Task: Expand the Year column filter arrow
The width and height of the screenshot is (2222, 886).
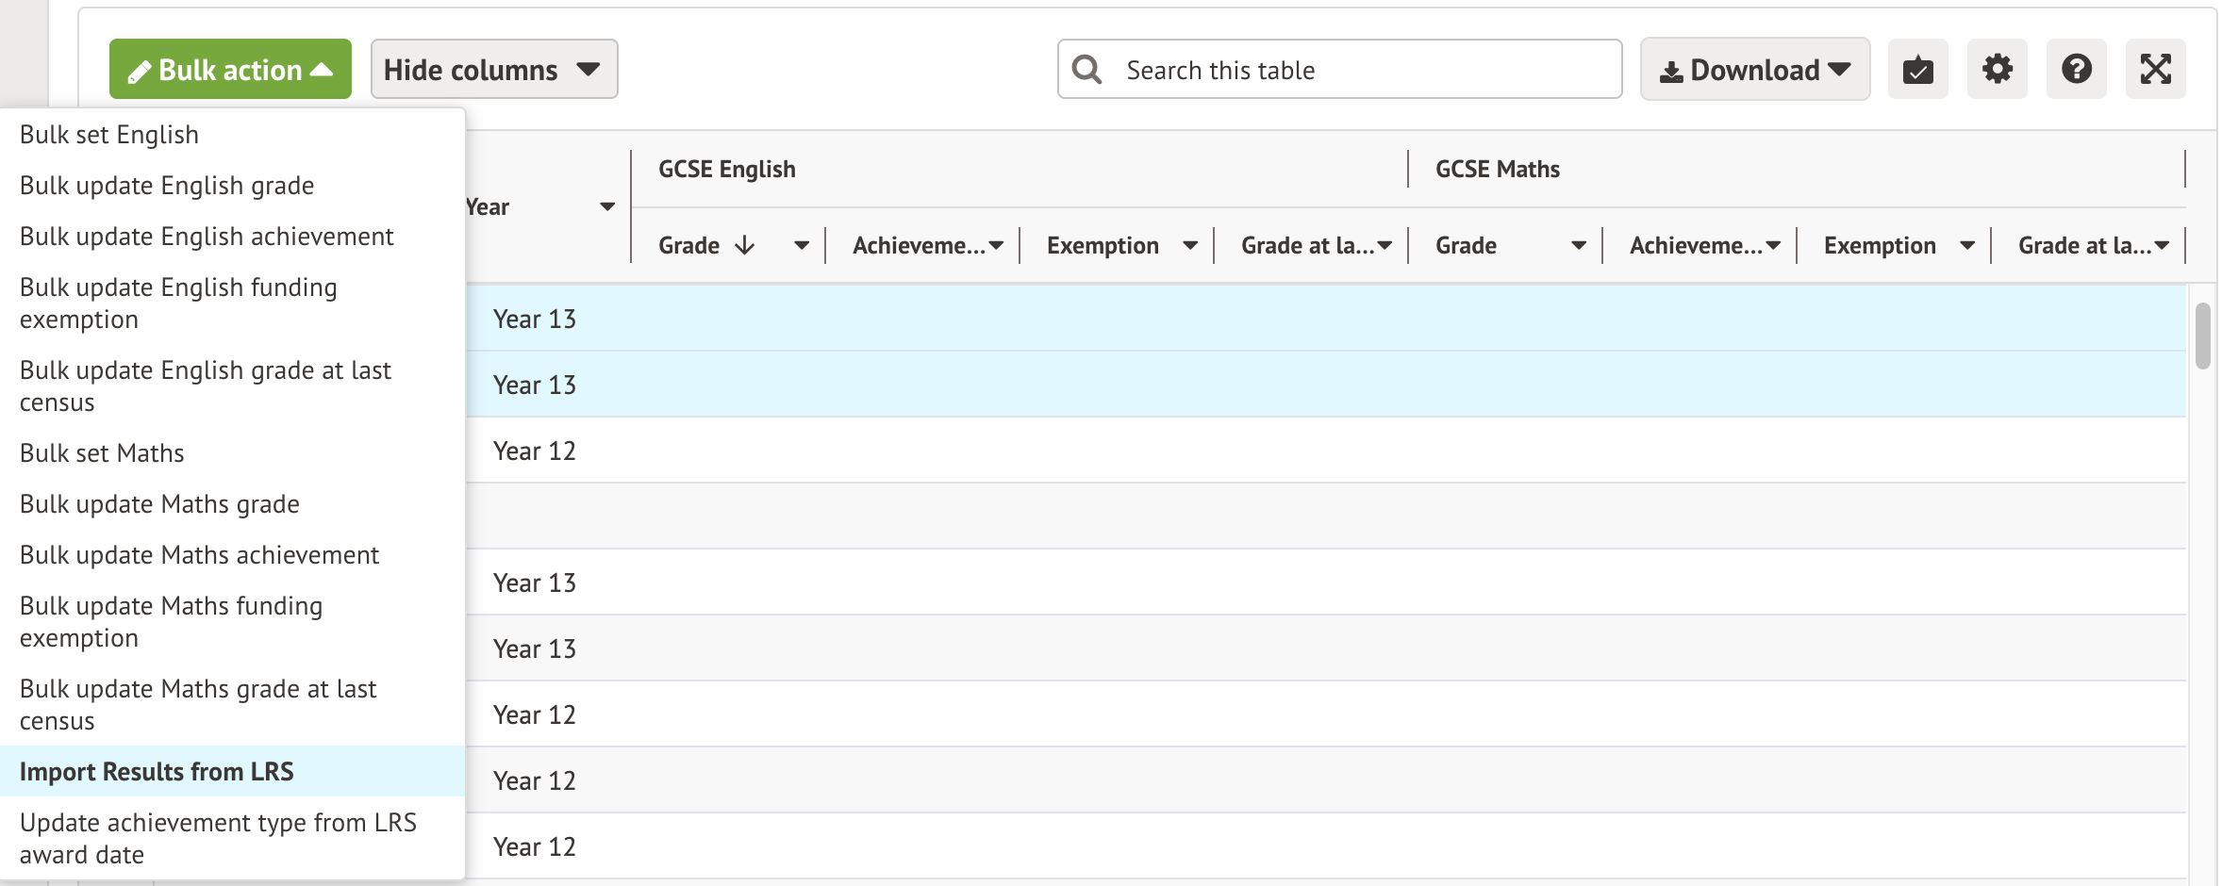Action: (x=607, y=207)
